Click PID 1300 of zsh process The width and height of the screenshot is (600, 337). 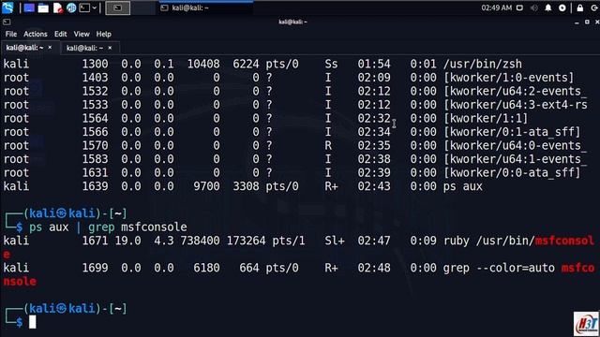[x=95, y=64]
